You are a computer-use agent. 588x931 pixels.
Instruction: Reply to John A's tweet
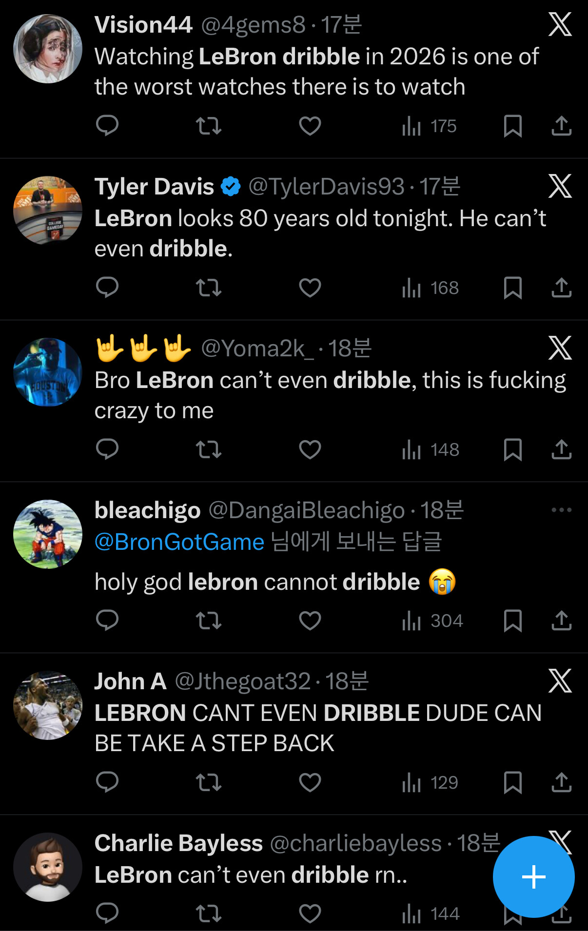[x=107, y=782]
